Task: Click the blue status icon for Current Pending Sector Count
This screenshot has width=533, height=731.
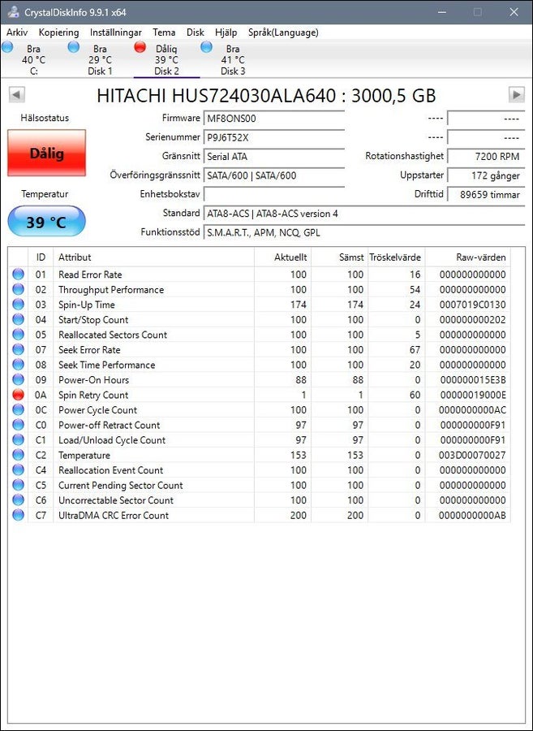Action: [x=18, y=485]
